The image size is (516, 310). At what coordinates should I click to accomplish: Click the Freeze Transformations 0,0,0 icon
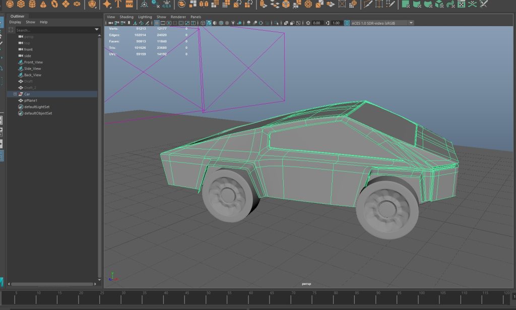click(167, 4)
